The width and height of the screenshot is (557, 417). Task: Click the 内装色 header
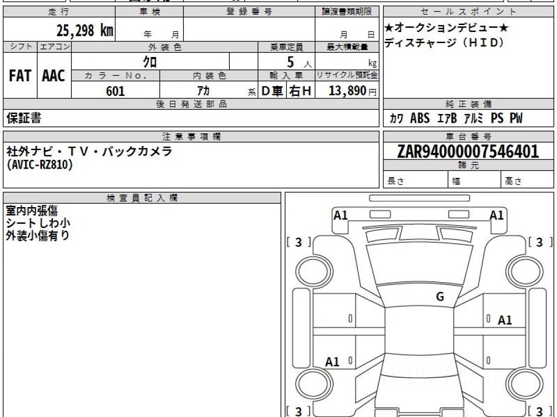[x=209, y=76]
